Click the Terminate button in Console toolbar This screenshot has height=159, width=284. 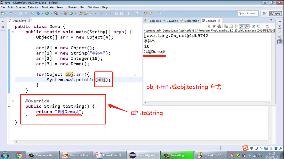click(x=209, y=26)
